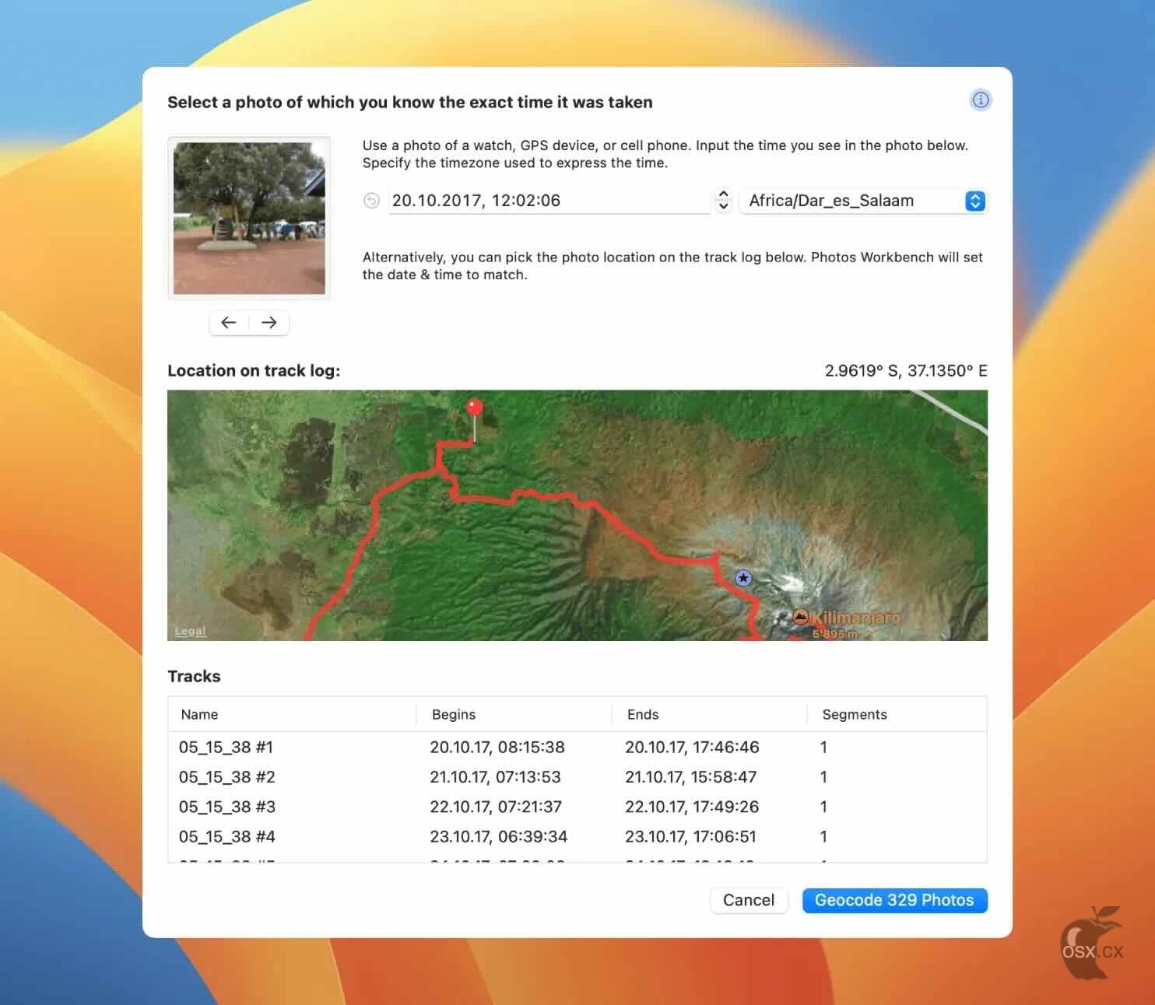1155x1005 pixels.
Task: Select track row 05_15_38 #1
Action: coord(577,747)
